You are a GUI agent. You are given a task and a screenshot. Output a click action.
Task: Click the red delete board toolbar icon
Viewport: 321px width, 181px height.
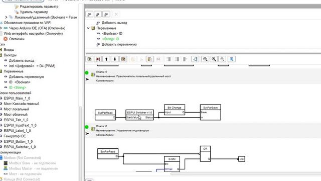click(98, 59)
